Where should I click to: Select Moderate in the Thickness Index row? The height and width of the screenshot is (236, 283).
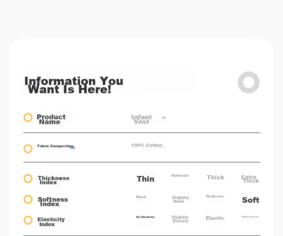pyautogui.click(x=180, y=176)
